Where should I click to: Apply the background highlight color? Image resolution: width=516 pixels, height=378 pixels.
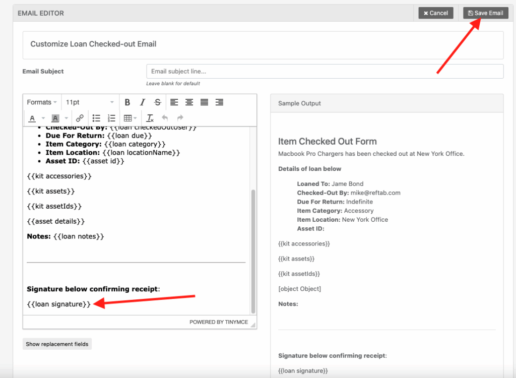(x=55, y=118)
